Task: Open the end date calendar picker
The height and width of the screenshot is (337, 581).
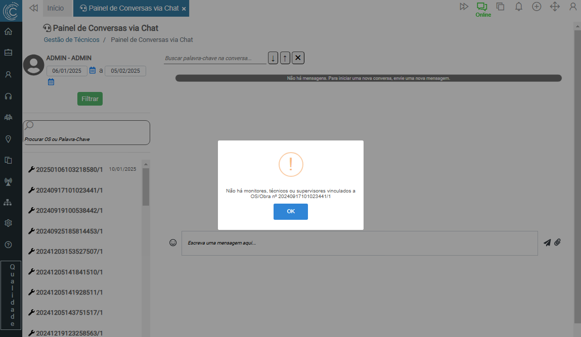Action: point(51,82)
